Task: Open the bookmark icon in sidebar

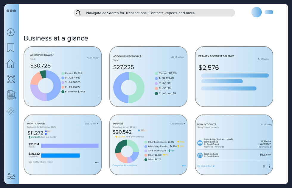Action: [11, 48]
